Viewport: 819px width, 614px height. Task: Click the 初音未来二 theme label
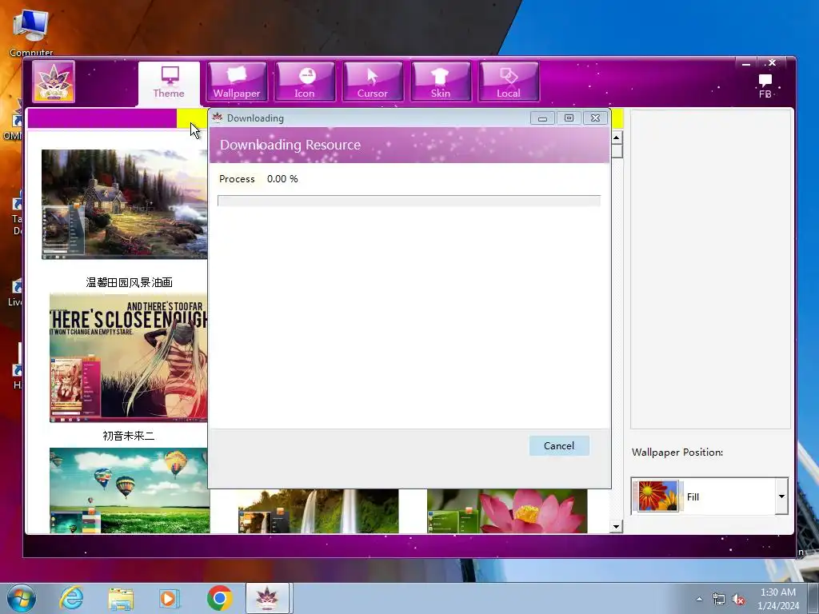coord(129,436)
